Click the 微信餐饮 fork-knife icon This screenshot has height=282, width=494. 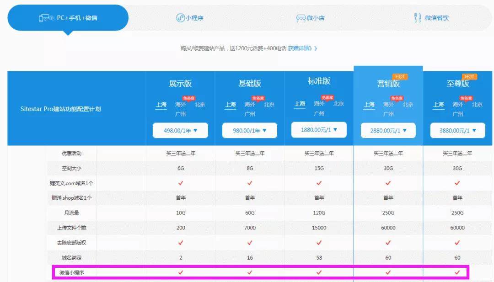point(418,18)
